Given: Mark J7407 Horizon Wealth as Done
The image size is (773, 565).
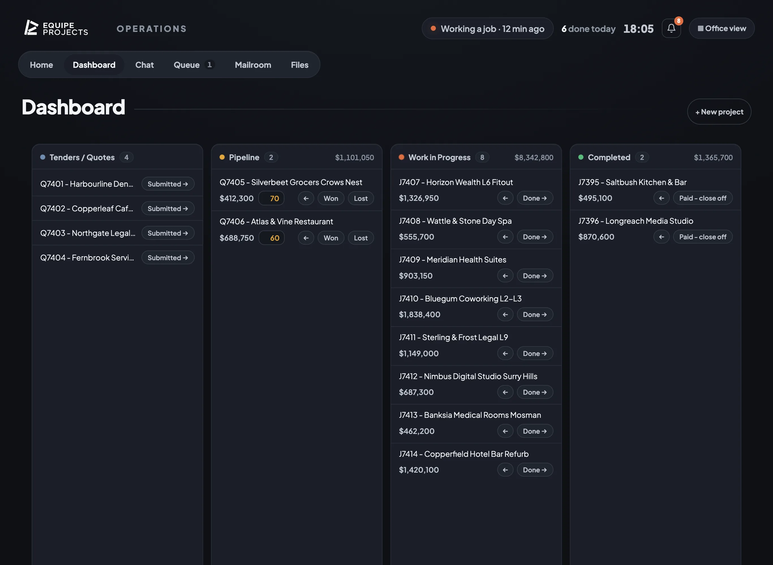Looking at the screenshot, I should (x=535, y=198).
